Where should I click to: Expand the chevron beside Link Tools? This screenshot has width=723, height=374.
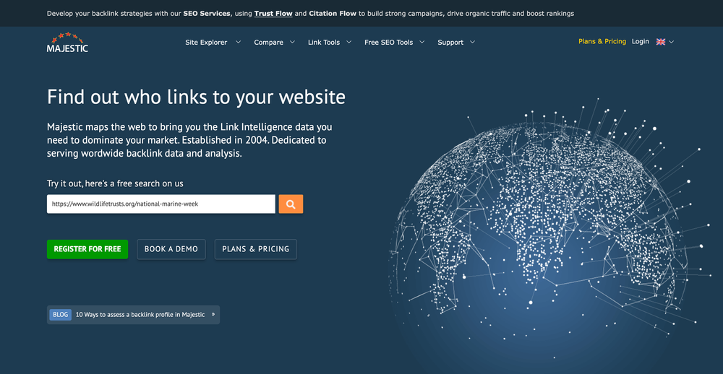point(349,42)
